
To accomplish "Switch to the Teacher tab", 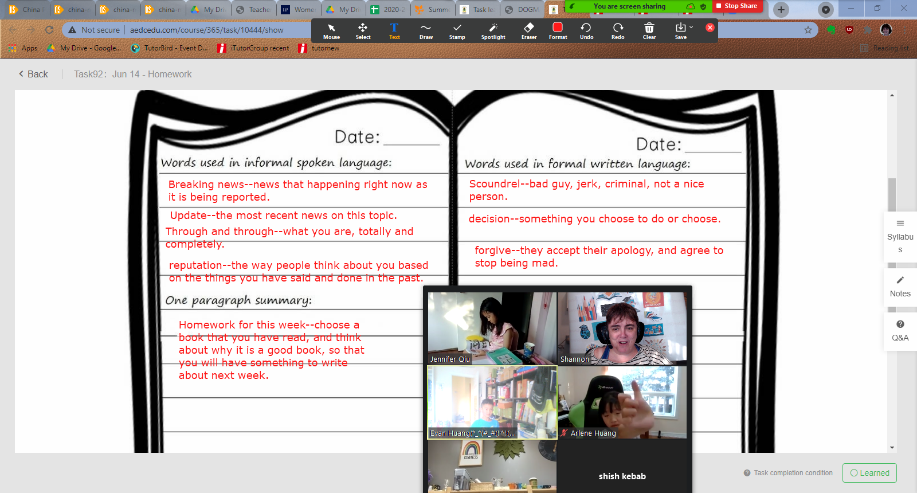I will [x=254, y=10].
